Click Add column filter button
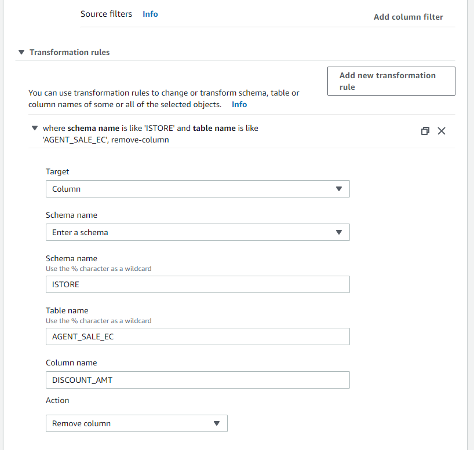 408,17
